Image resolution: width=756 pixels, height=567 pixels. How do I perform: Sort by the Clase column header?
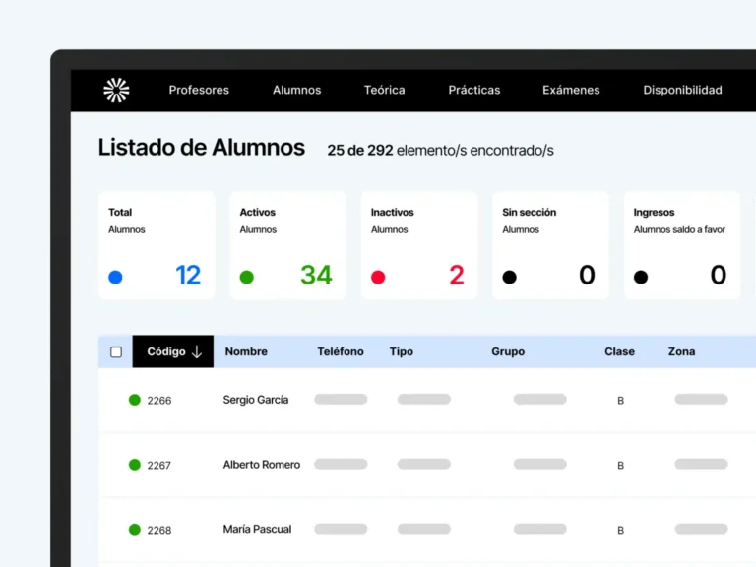[619, 351]
